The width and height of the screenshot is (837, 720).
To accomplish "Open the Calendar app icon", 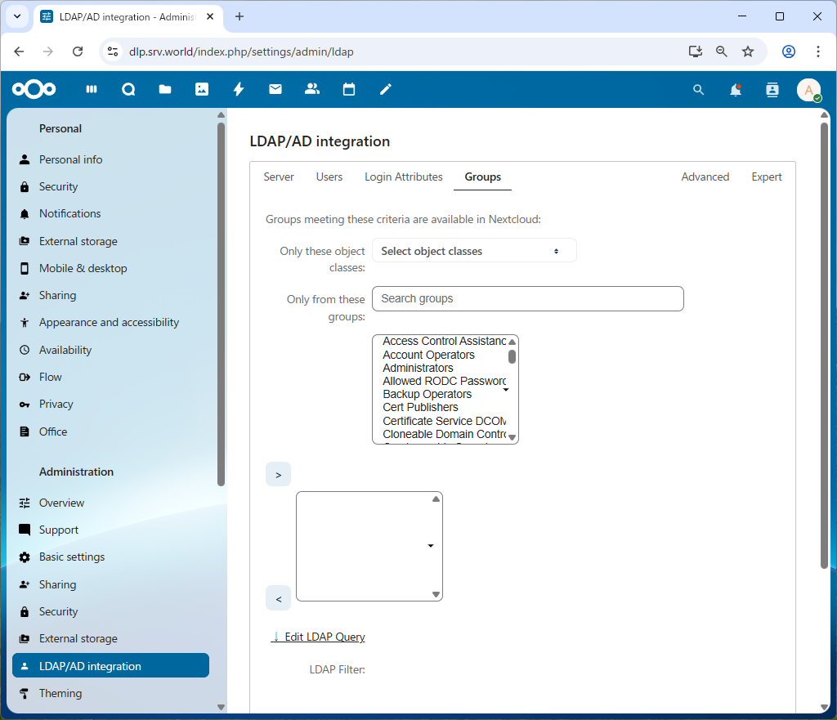I will click(x=349, y=90).
